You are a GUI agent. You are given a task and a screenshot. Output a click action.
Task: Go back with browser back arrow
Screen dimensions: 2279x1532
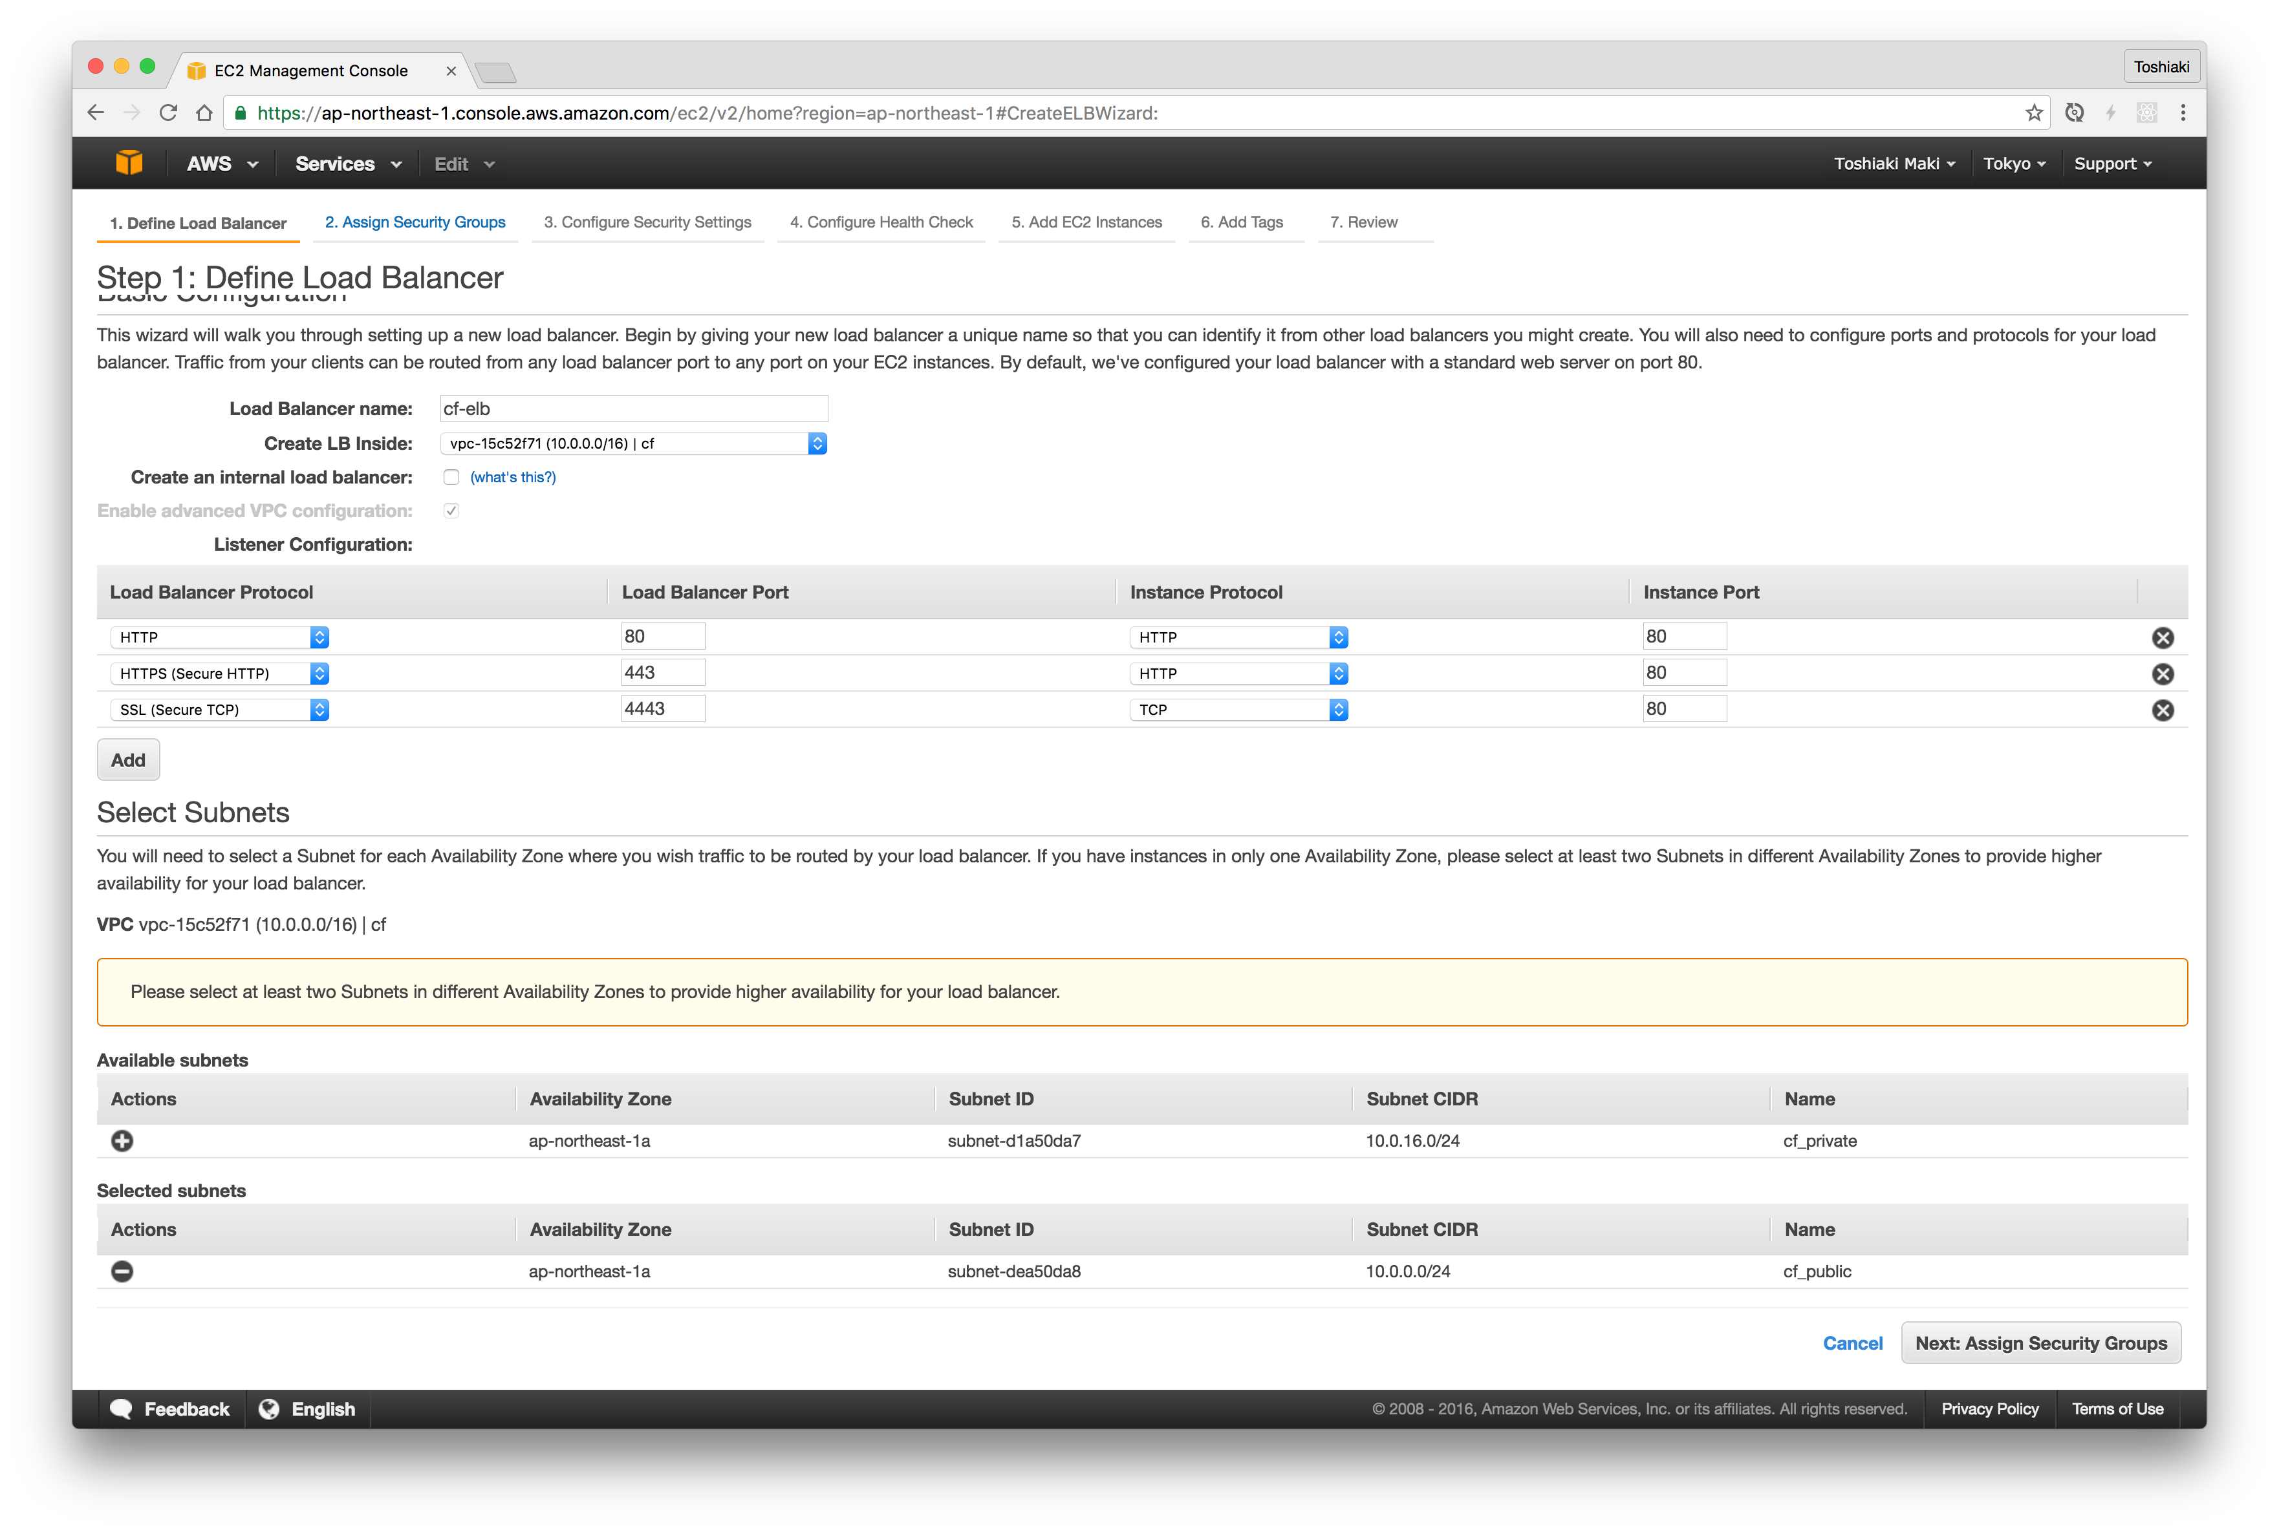point(96,112)
